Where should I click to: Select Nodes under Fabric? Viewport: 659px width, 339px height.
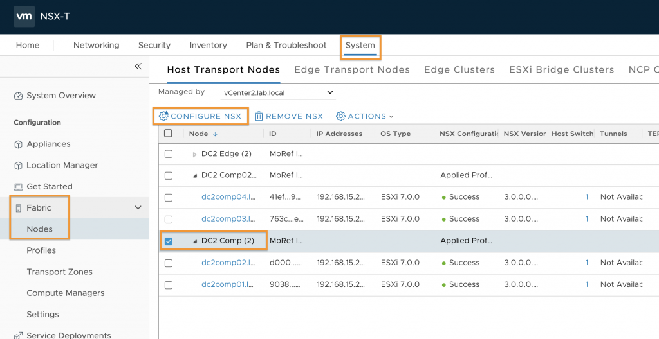tap(39, 229)
